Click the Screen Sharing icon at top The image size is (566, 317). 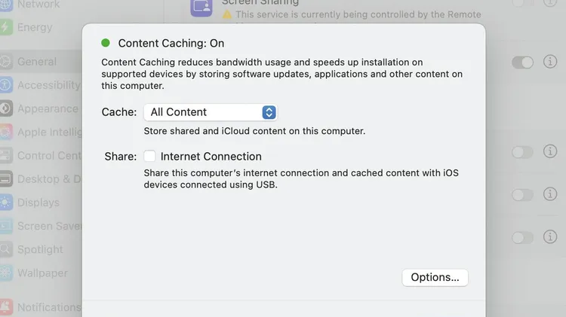click(x=201, y=7)
